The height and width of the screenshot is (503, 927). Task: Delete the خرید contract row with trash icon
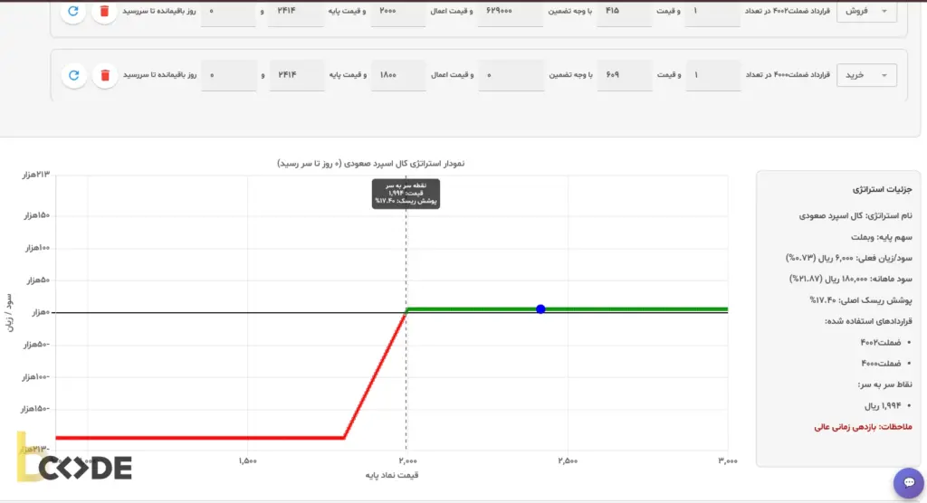pos(105,75)
